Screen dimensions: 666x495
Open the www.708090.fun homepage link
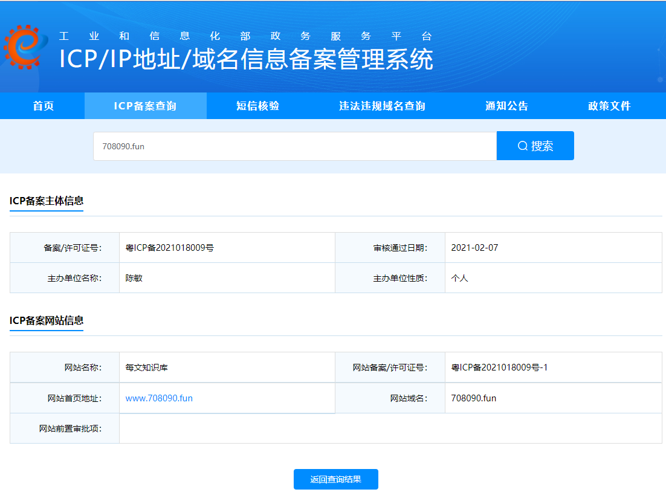coord(159,398)
